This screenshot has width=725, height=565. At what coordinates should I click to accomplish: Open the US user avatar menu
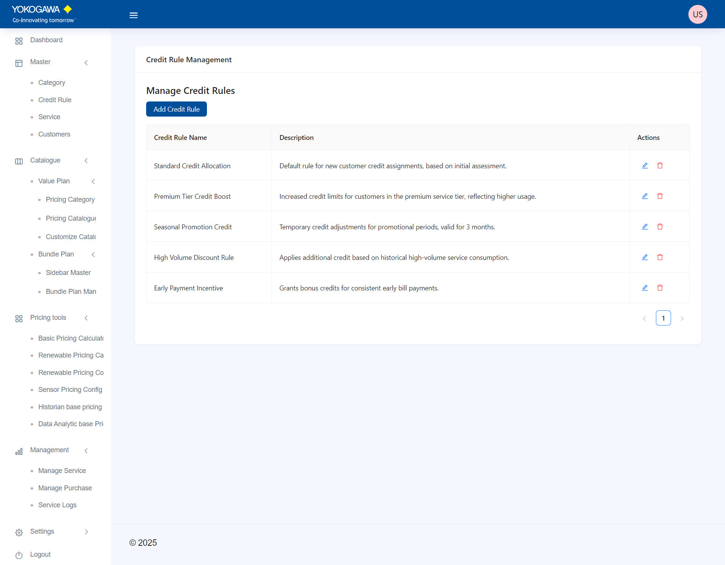(x=697, y=14)
